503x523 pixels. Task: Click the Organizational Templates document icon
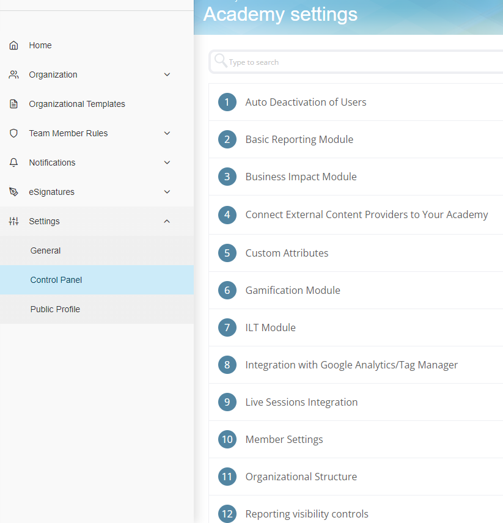click(13, 104)
